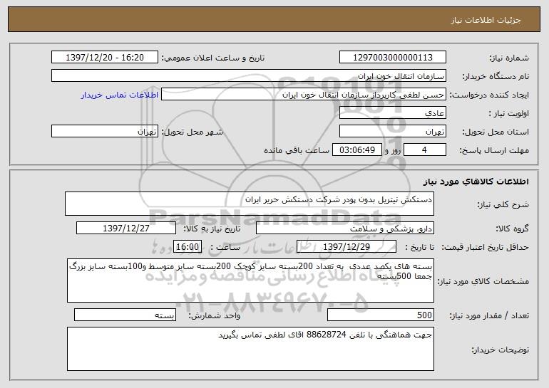Image resolution: width=549 pixels, height=388 pixels.
Task: Click the buyer organization field سازمان انتقال خون ایران
Action: point(249,76)
